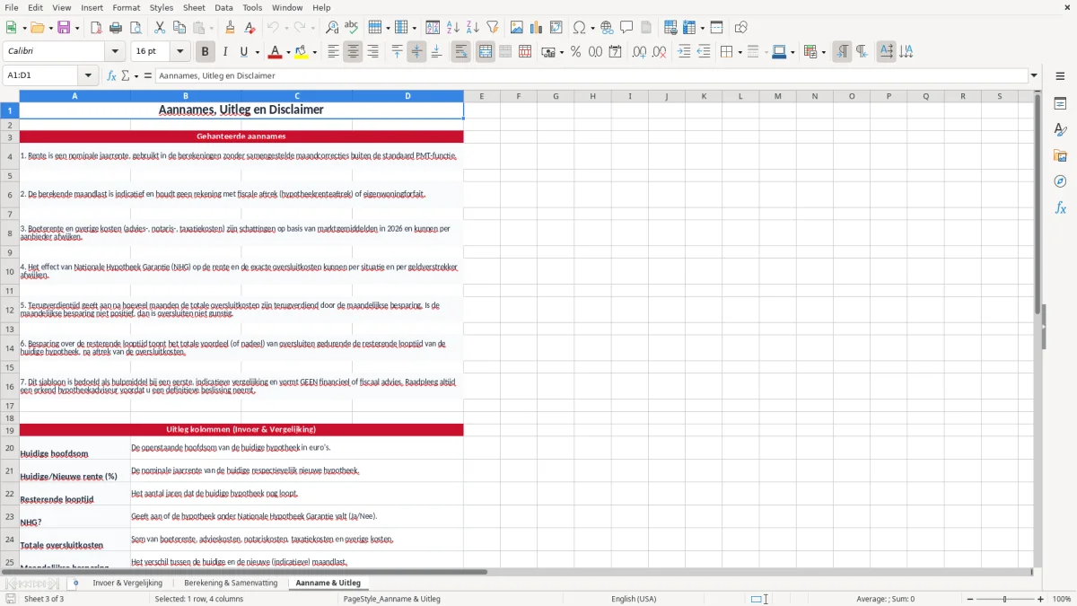Toggle Wrap Text
This screenshot has width=1077, height=606.
pyautogui.click(x=461, y=52)
